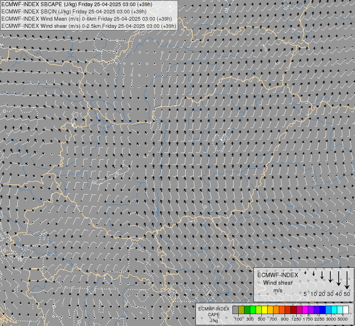
Task: Select the brick red swatch after 900 tick
Action: click(288, 310)
